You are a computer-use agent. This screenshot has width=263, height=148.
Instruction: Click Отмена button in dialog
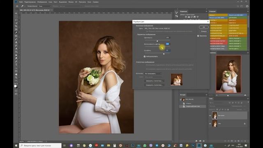tap(204, 31)
